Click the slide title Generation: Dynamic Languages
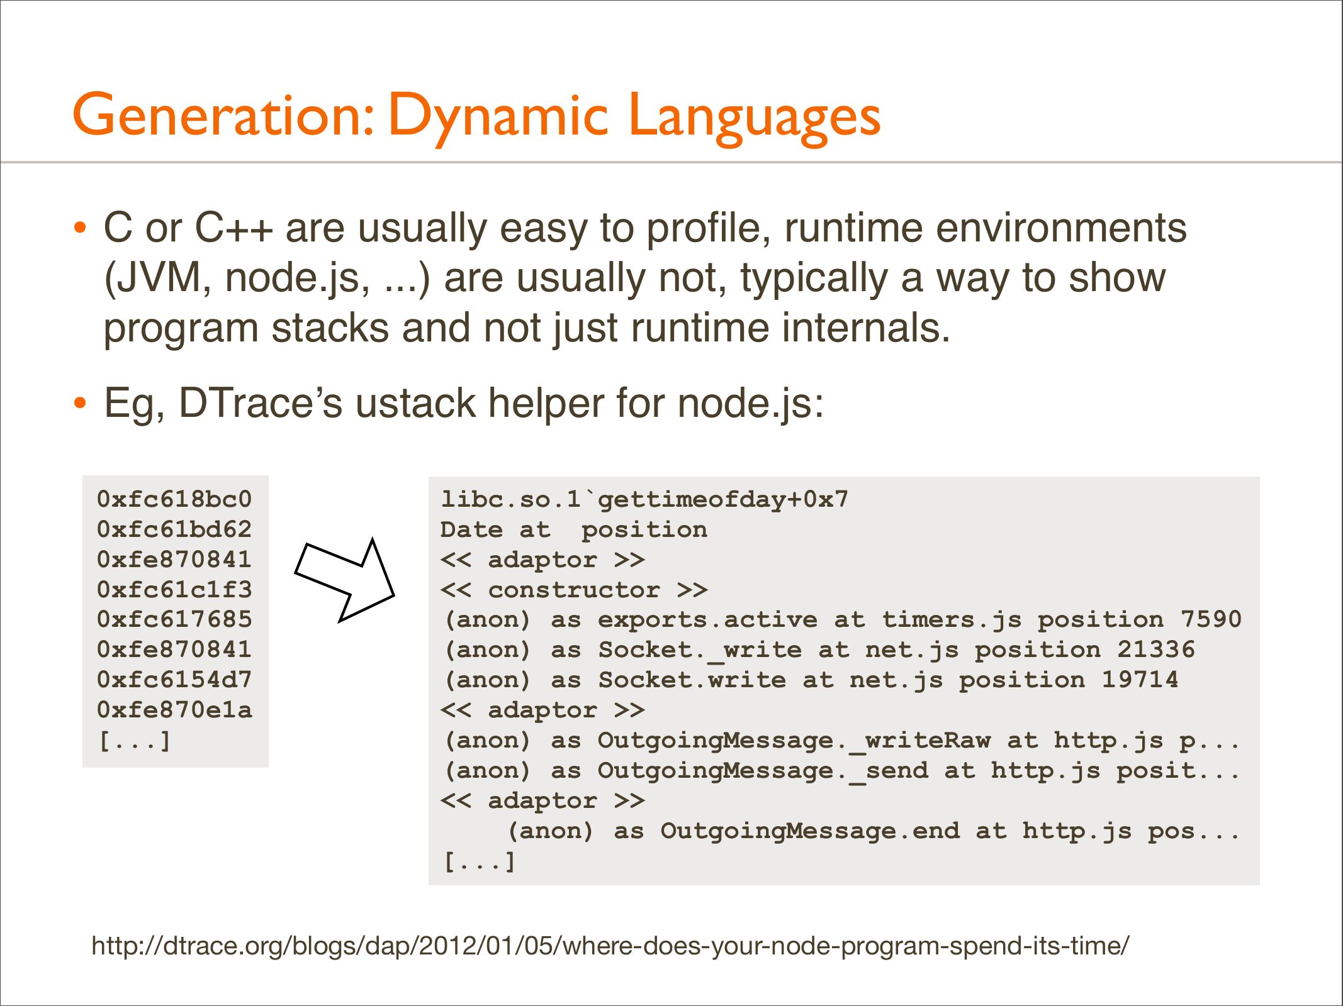 476,116
